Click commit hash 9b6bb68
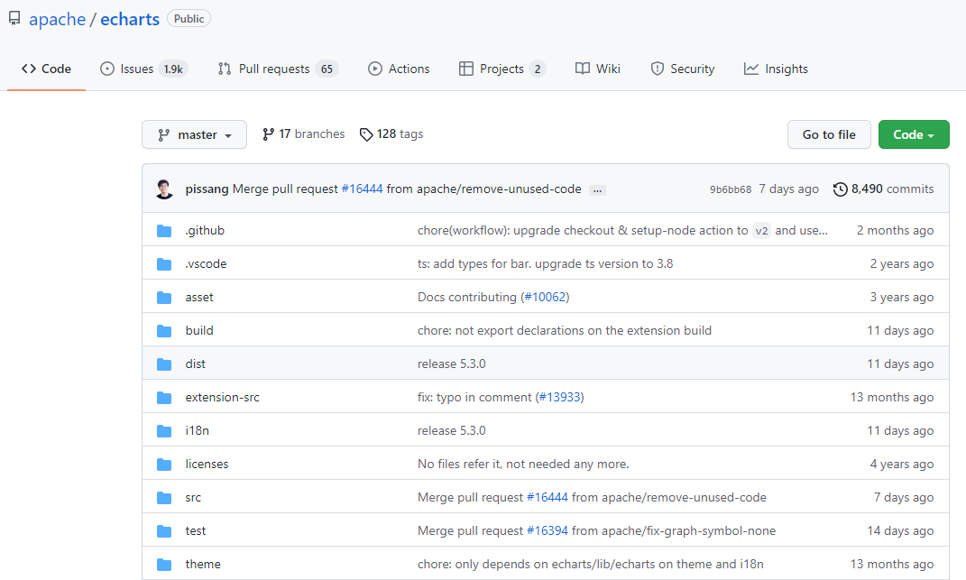966x580 pixels. 731,189
